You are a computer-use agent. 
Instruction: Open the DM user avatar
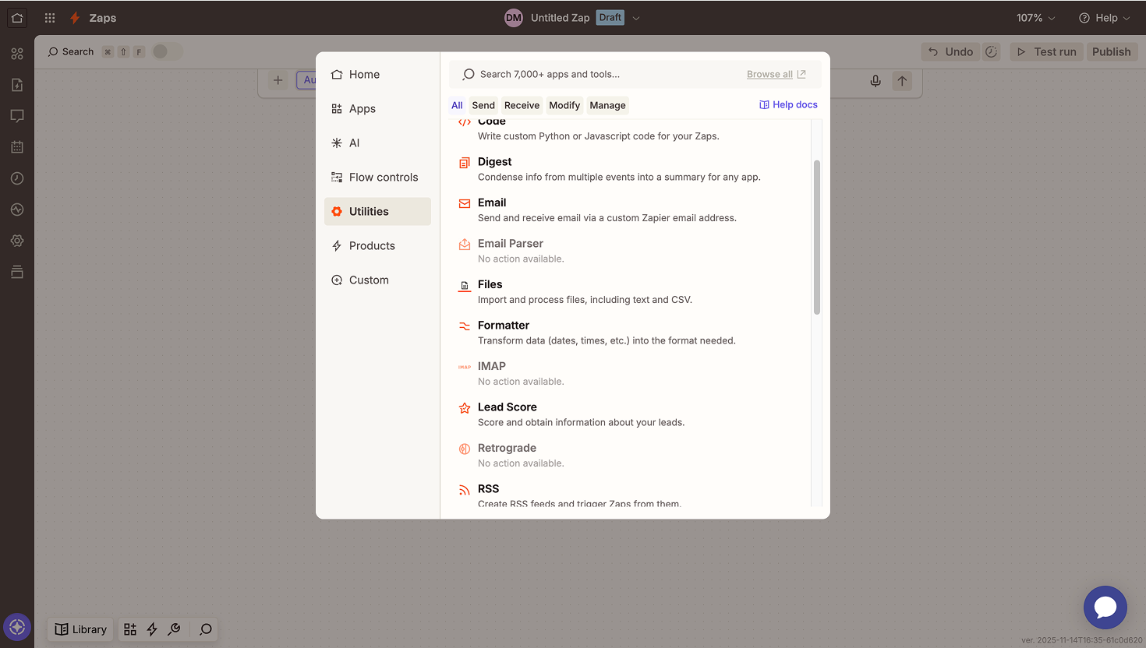pyautogui.click(x=514, y=18)
